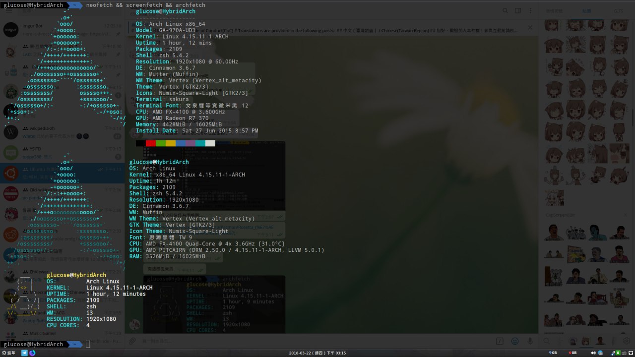
Task: Click 'Install Date: Sat 27 Jun 2015' line
Action: [x=197, y=131]
